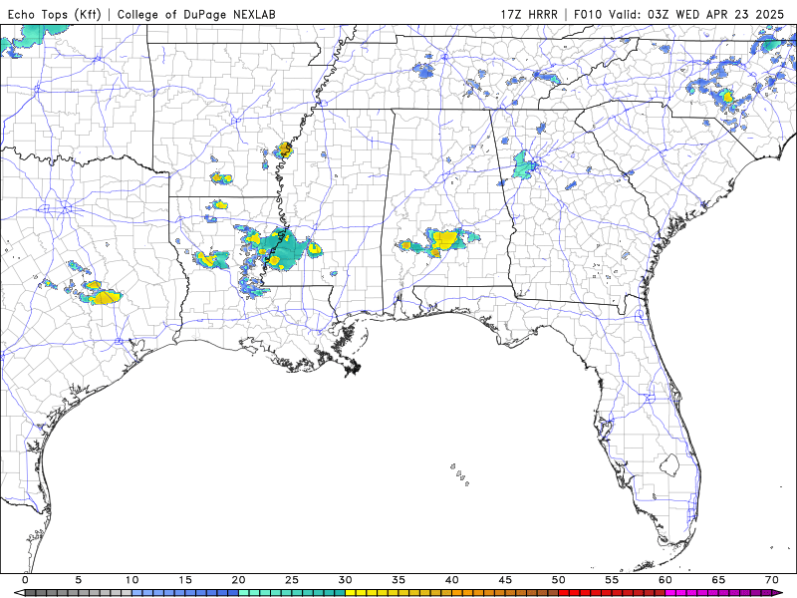Click the color bar label "50"
This screenshot has height=598, width=797.
(x=559, y=580)
